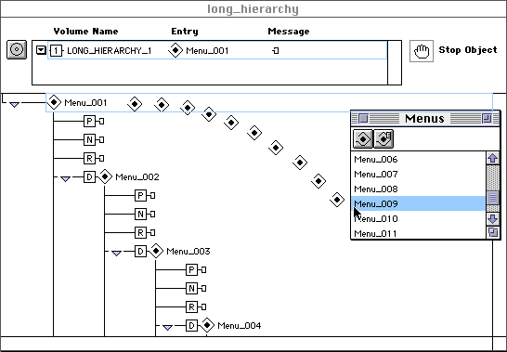Click the diamond icon beside Menu_001 in Entry column
507x352 pixels.
175,50
